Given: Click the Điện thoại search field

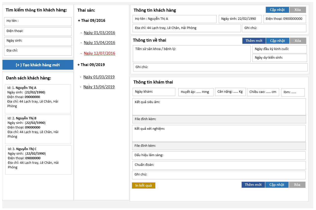Looking at the screenshot, I should click(x=38, y=31).
